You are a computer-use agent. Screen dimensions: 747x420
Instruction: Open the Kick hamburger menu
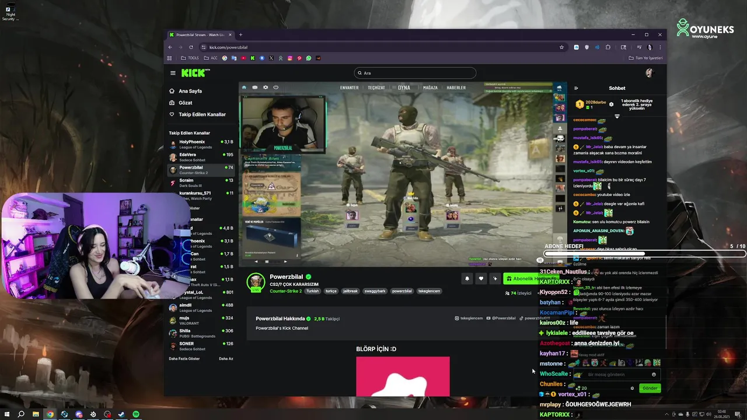(x=173, y=73)
